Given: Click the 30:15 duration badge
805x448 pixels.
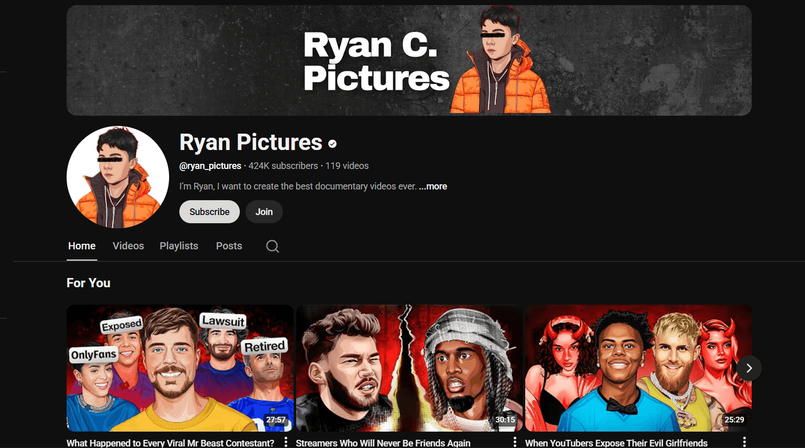Looking at the screenshot, I should point(505,420).
